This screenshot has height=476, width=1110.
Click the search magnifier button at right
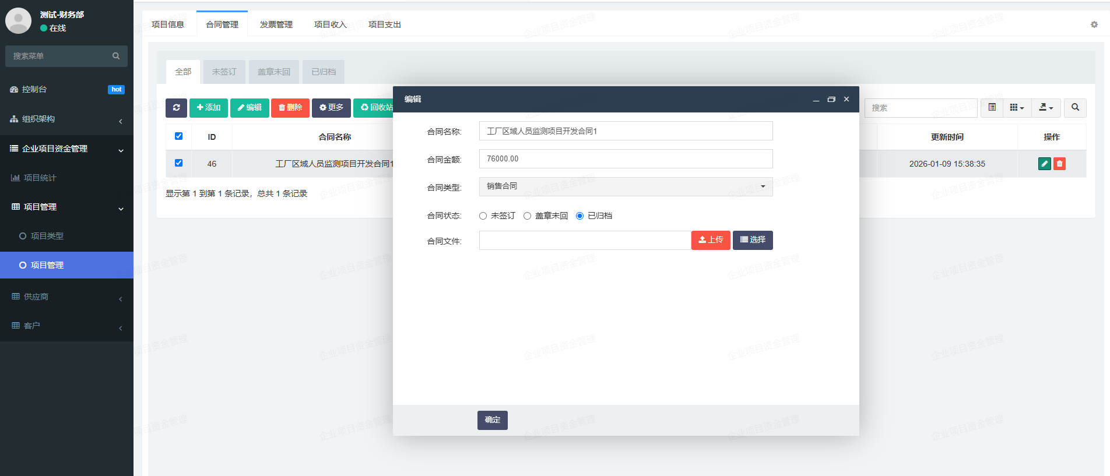click(1075, 108)
